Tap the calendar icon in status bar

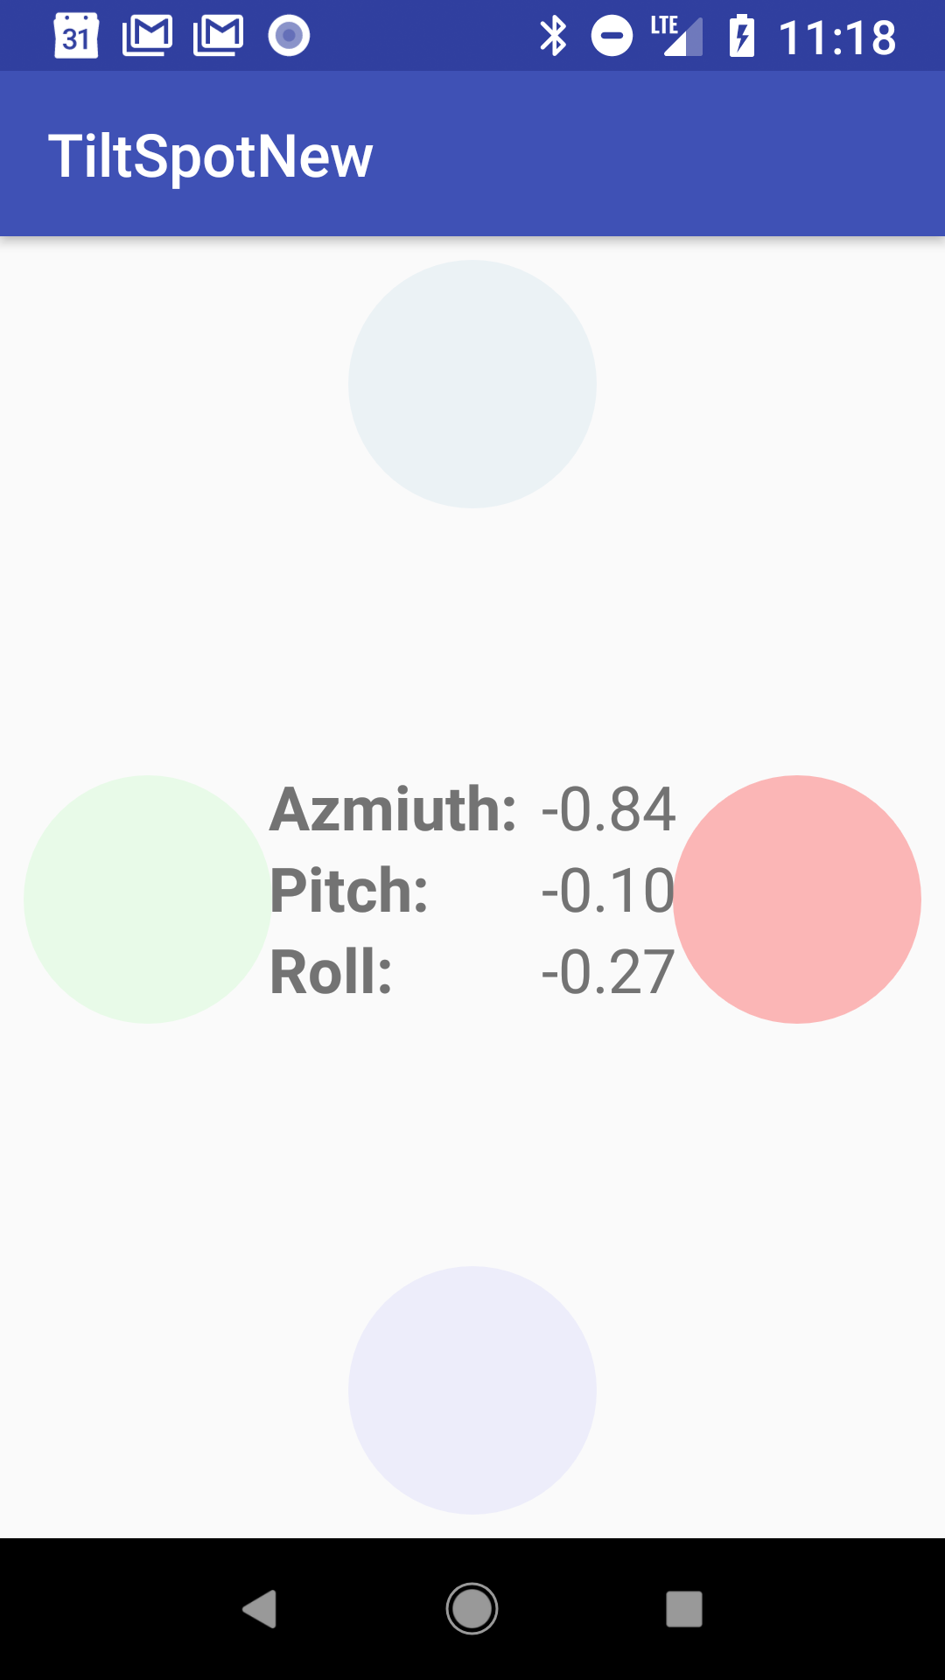(76, 37)
